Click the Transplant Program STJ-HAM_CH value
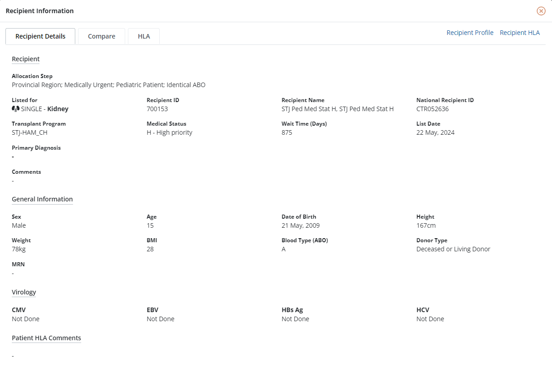This screenshot has height=367, width=552. [29, 132]
